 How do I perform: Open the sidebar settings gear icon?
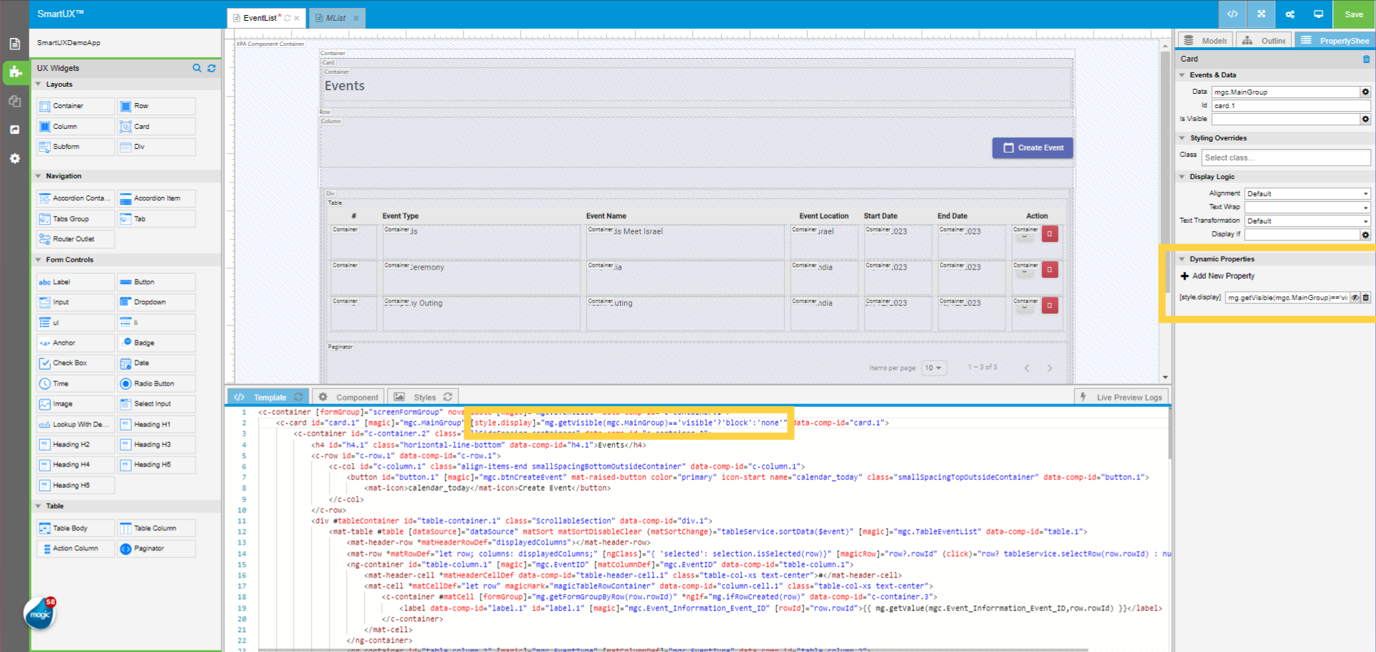tap(14, 158)
